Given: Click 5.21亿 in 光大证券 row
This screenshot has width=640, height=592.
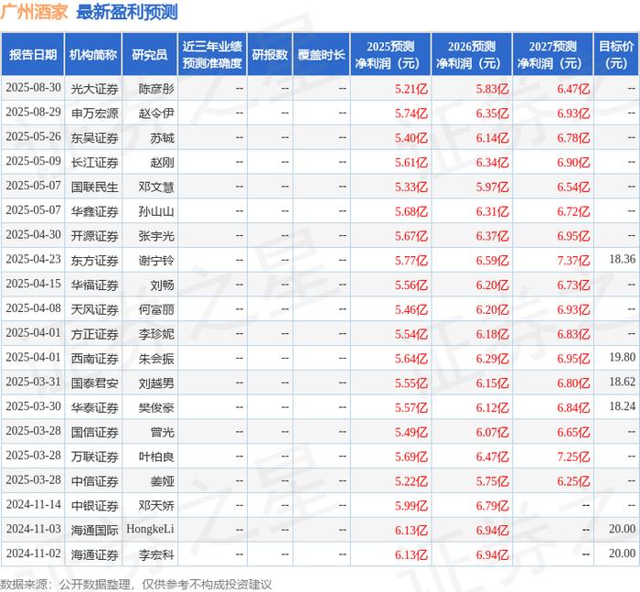Looking at the screenshot, I should (x=411, y=89).
